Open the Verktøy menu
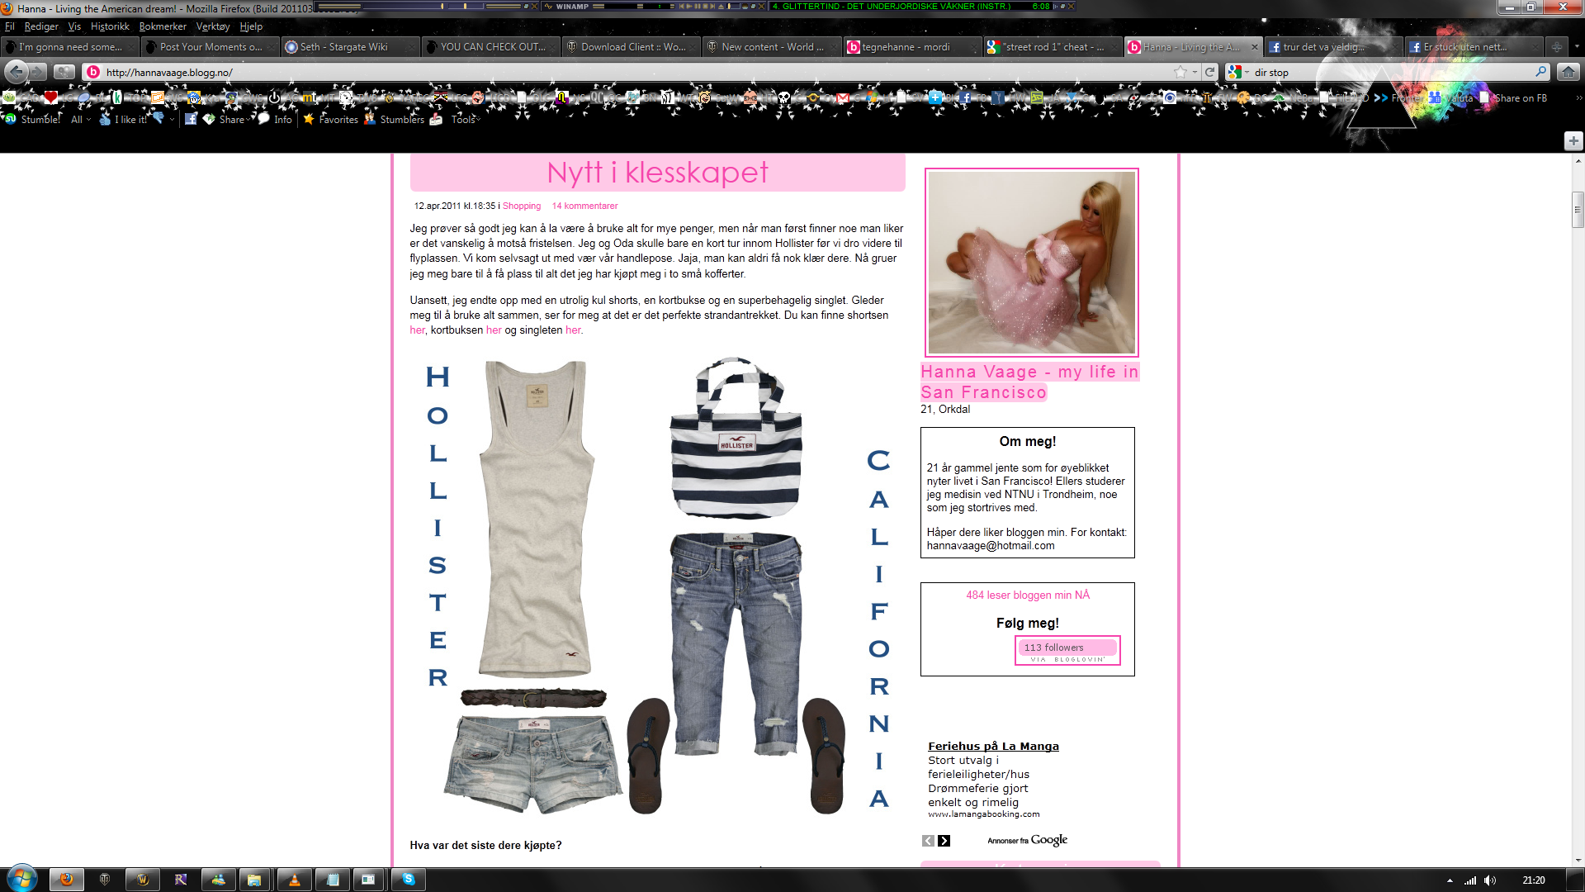The height and width of the screenshot is (892, 1585). click(x=213, y=26)
